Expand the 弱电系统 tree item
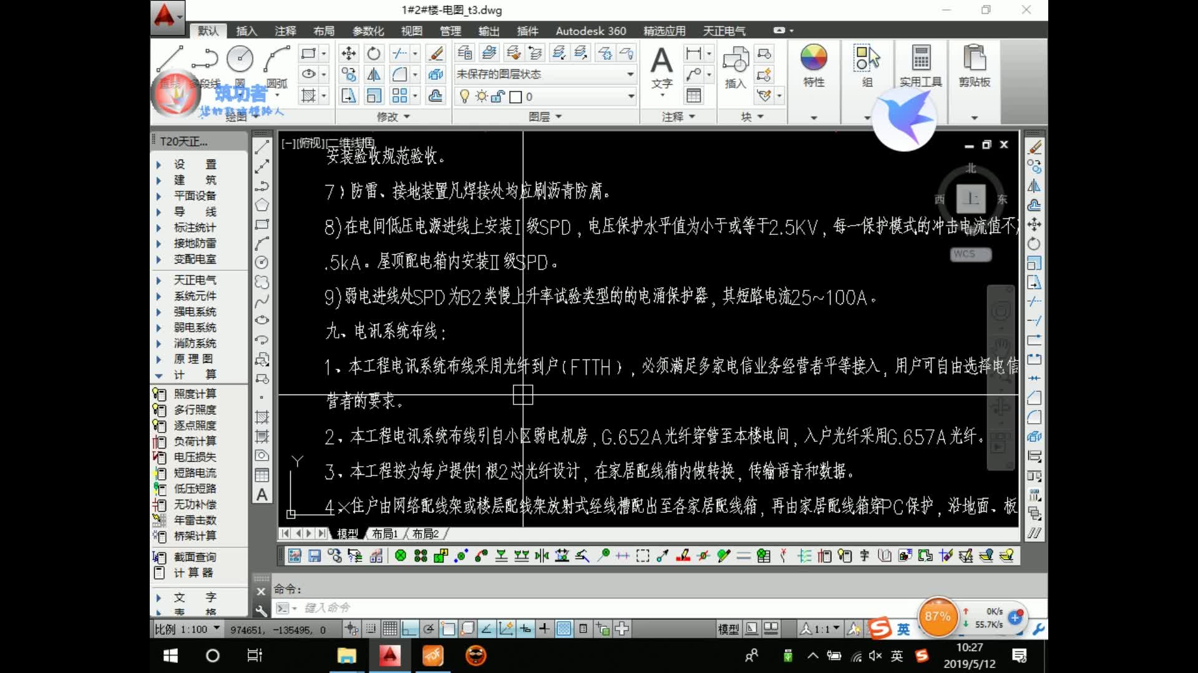 coord(158,327)
